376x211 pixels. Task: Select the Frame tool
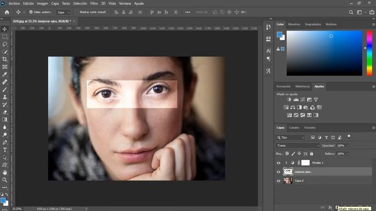(x=5, y=67)
